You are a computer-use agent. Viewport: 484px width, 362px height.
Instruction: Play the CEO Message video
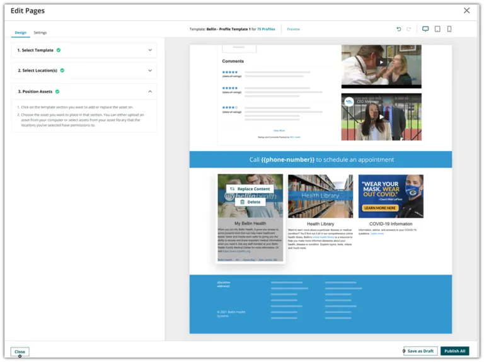tap(381, 117)
